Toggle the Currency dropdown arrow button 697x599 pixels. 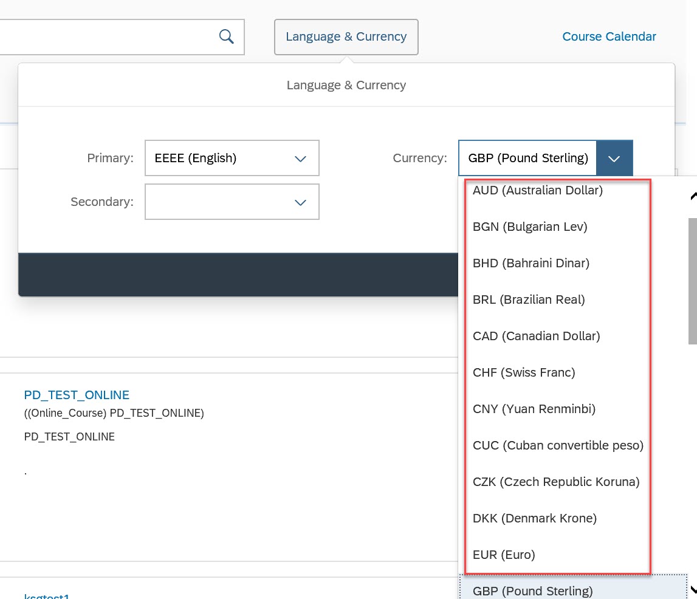[614, 158]
